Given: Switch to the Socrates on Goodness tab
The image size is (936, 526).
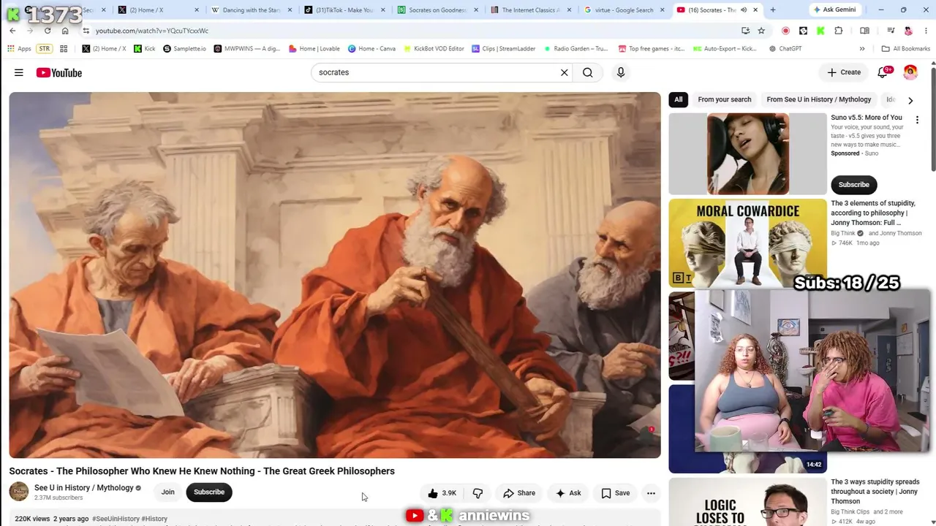Looking at the screenshot, I should pos(436,10).
